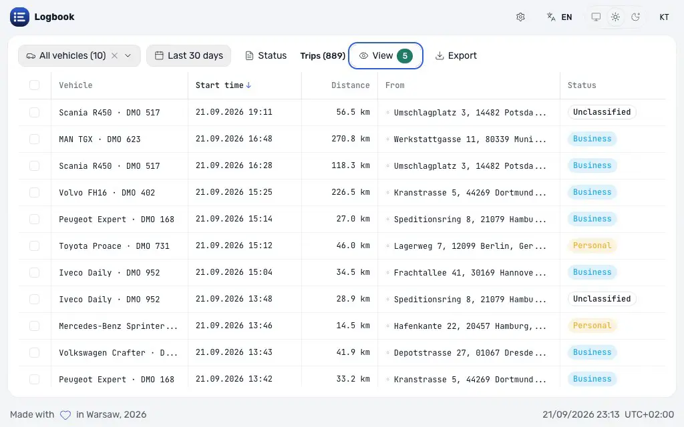The width and height of the screenshot is (684, 427).
Task: Check the Volkswagen Crafter row checkbox
Action: (x=35, y=352)
